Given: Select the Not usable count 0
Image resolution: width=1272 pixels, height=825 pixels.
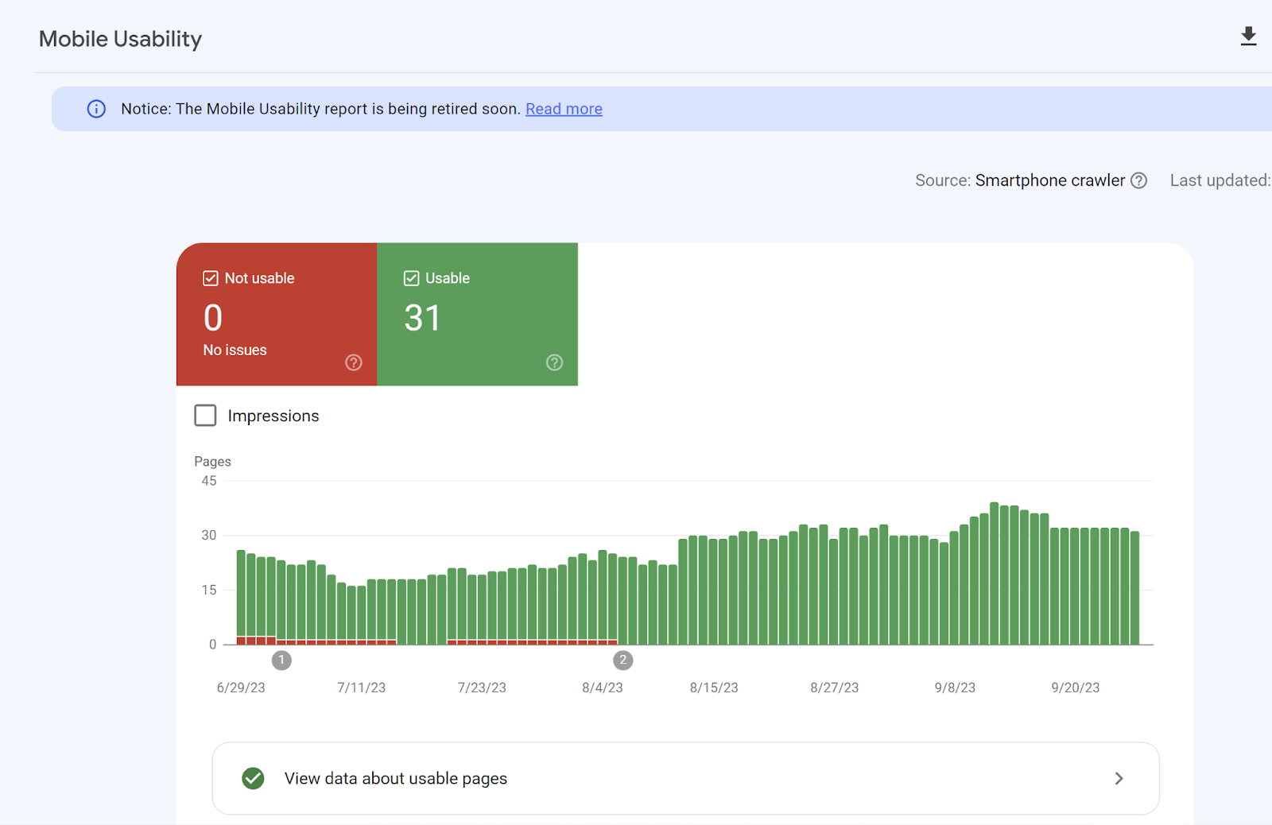Looking at the screenshot, I should (x=213, y=318).
